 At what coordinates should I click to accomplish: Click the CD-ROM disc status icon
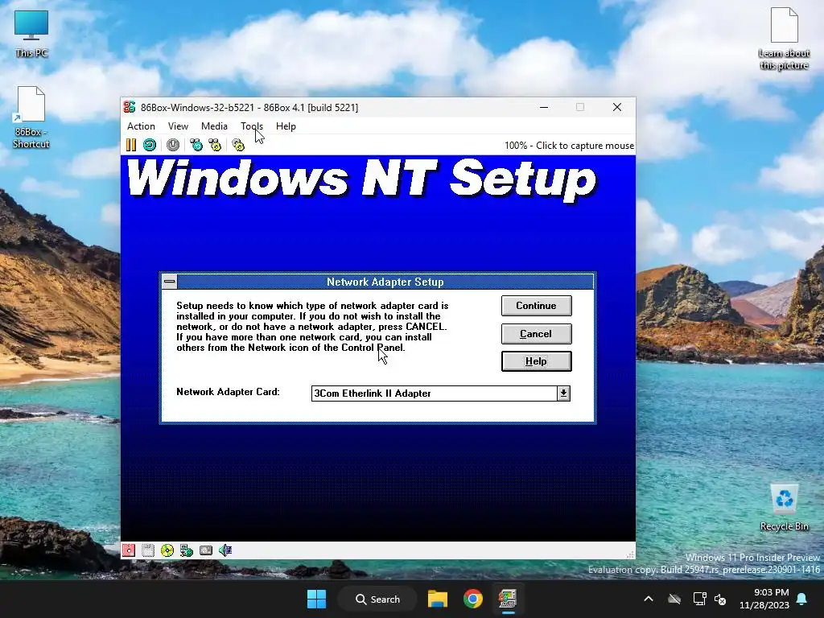tap(167, 550)
